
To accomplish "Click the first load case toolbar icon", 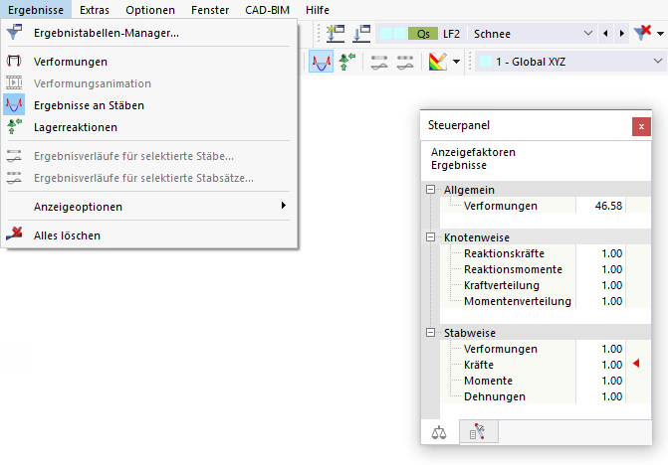I will [335, 34].
